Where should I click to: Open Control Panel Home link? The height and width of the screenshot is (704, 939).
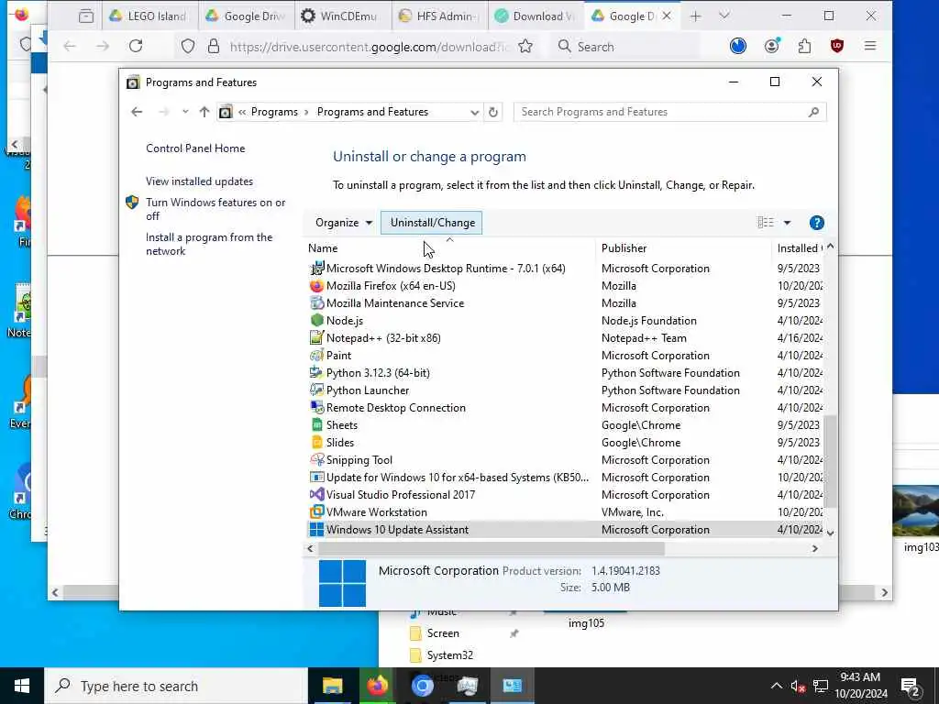click(x=195, y=148)
